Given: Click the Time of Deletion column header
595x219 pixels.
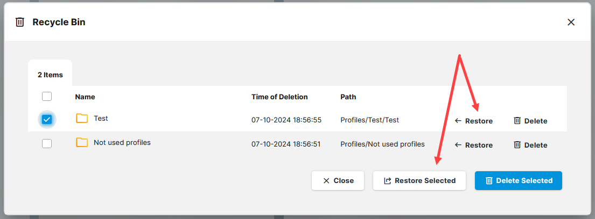Looking at the screenshot, I should point(279,97).
